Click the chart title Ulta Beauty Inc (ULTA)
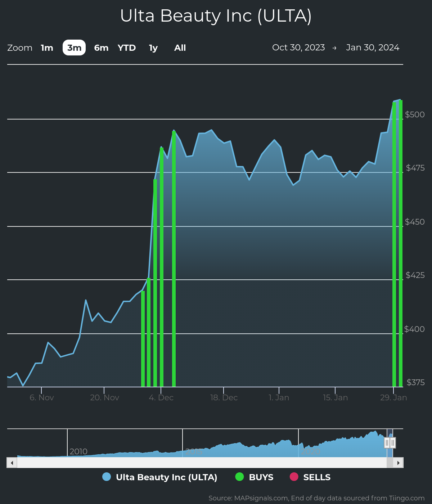Screen dimensions: 432x504 216,16
